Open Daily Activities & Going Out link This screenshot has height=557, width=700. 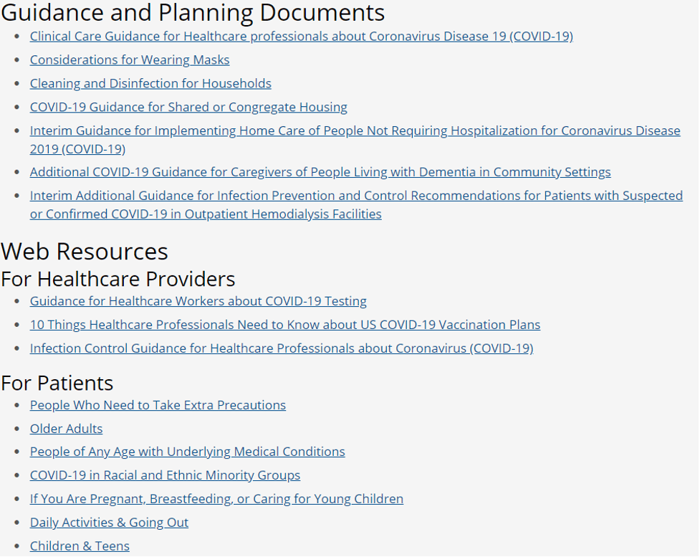click(109, 523)
